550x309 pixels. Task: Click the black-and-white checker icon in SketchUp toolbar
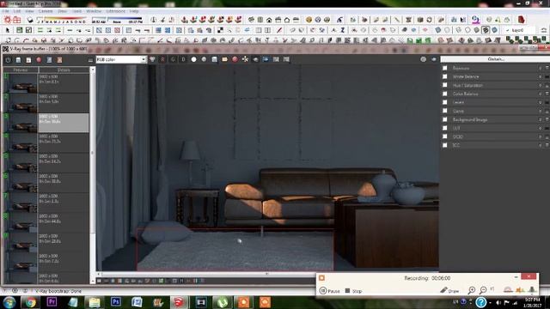220,31
